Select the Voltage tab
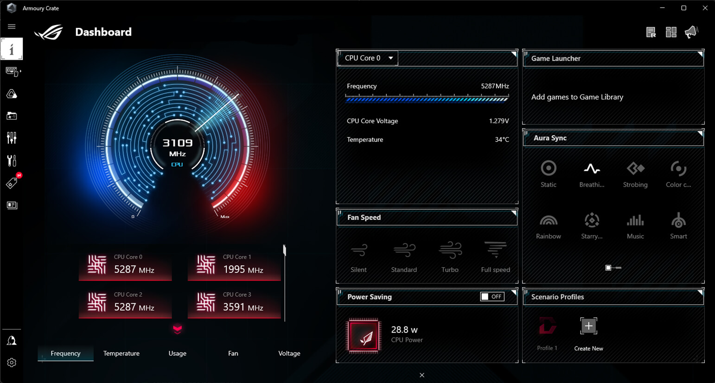Screen dimensions: 715x383 tap(289, 353)
